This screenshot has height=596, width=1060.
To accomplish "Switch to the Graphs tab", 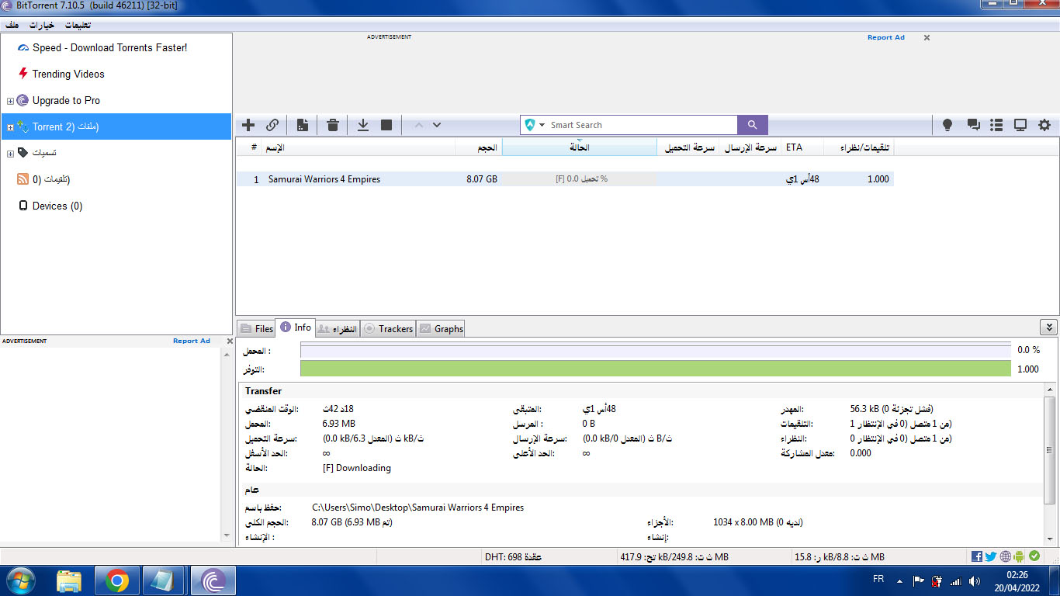I will pos(441,329).
